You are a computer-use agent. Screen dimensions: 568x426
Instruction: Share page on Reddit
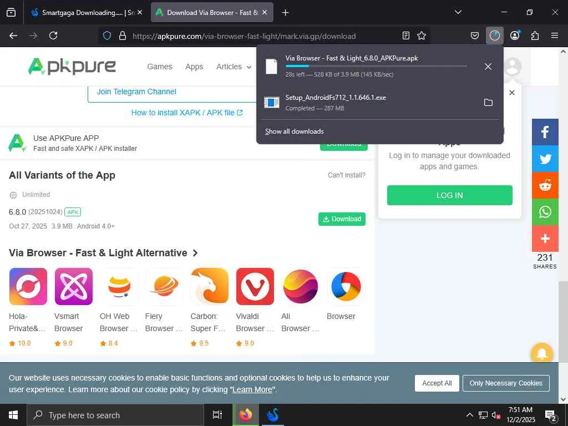point(545,185)
